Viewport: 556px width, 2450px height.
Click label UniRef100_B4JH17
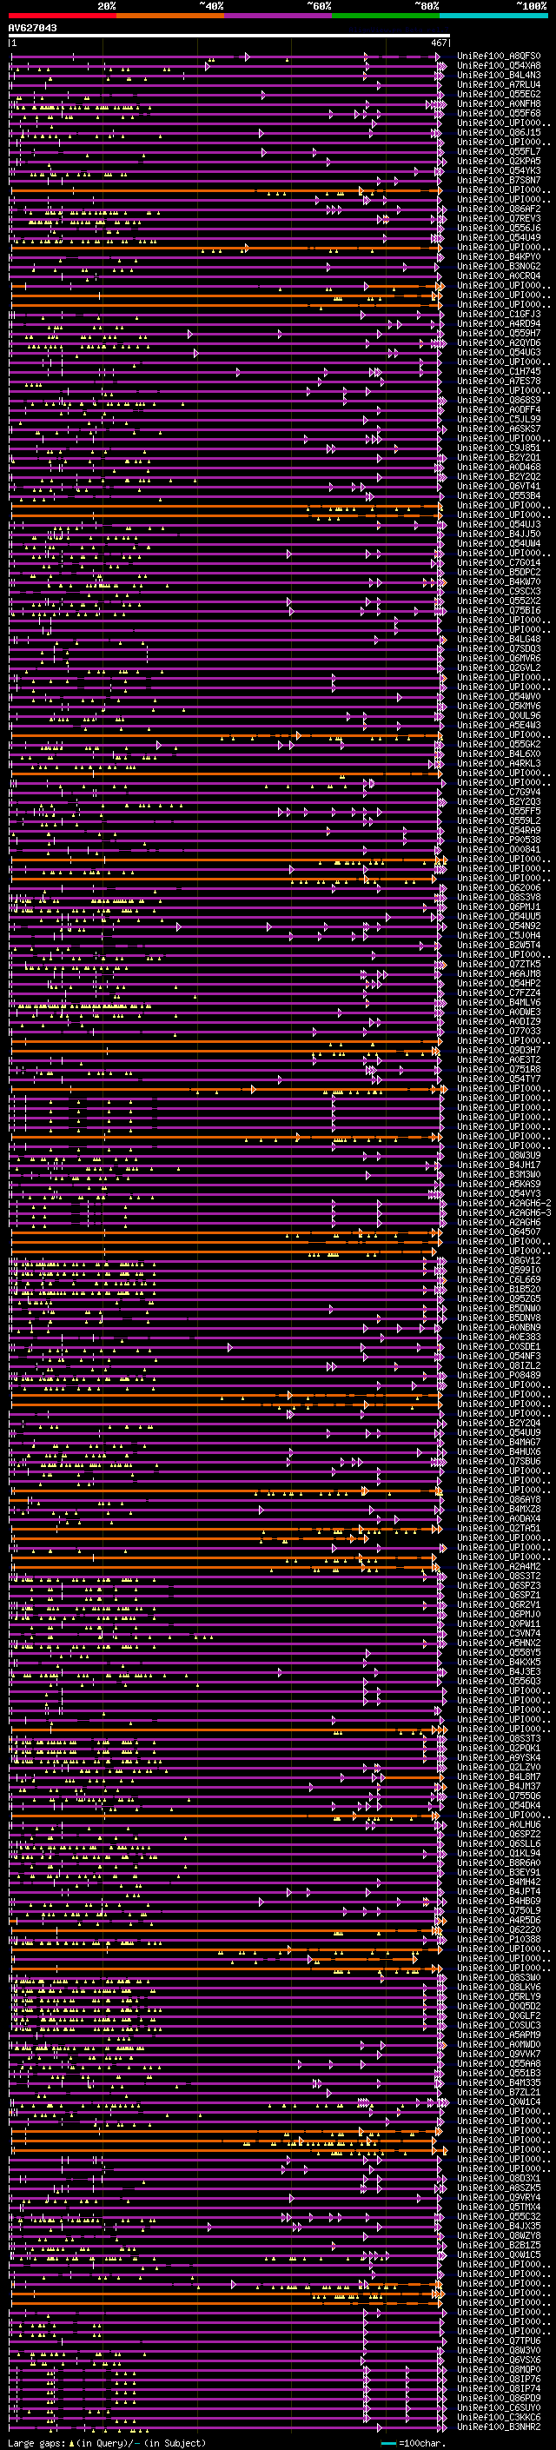click(499, 1165)
